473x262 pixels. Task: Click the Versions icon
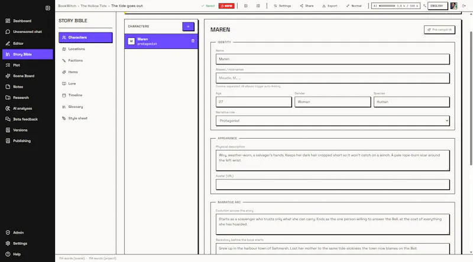8,130
